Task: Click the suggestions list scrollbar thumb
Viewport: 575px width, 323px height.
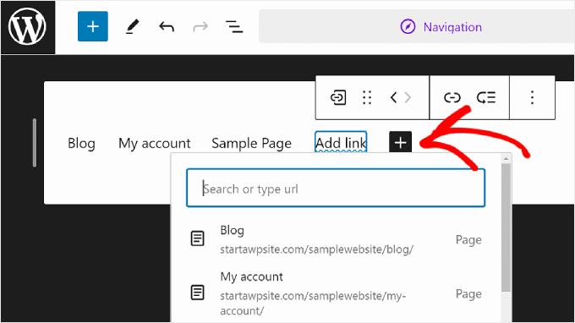Action: point(506,227)
